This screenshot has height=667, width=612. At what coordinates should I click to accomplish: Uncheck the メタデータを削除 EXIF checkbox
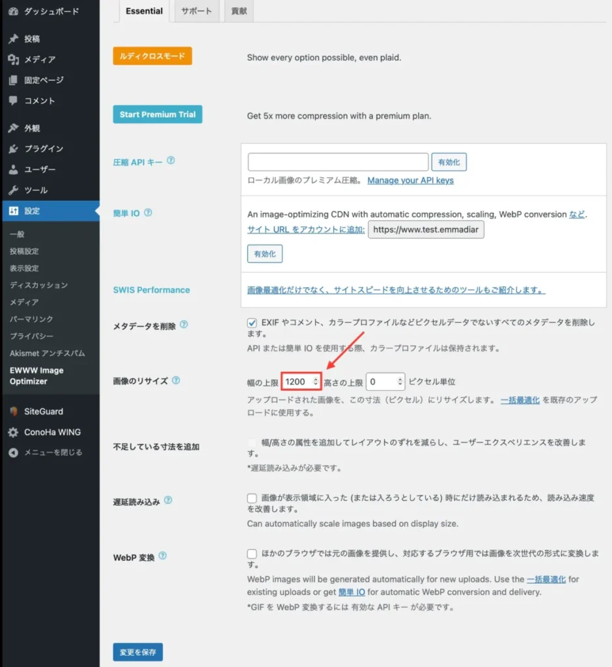[x=252, y=322]
